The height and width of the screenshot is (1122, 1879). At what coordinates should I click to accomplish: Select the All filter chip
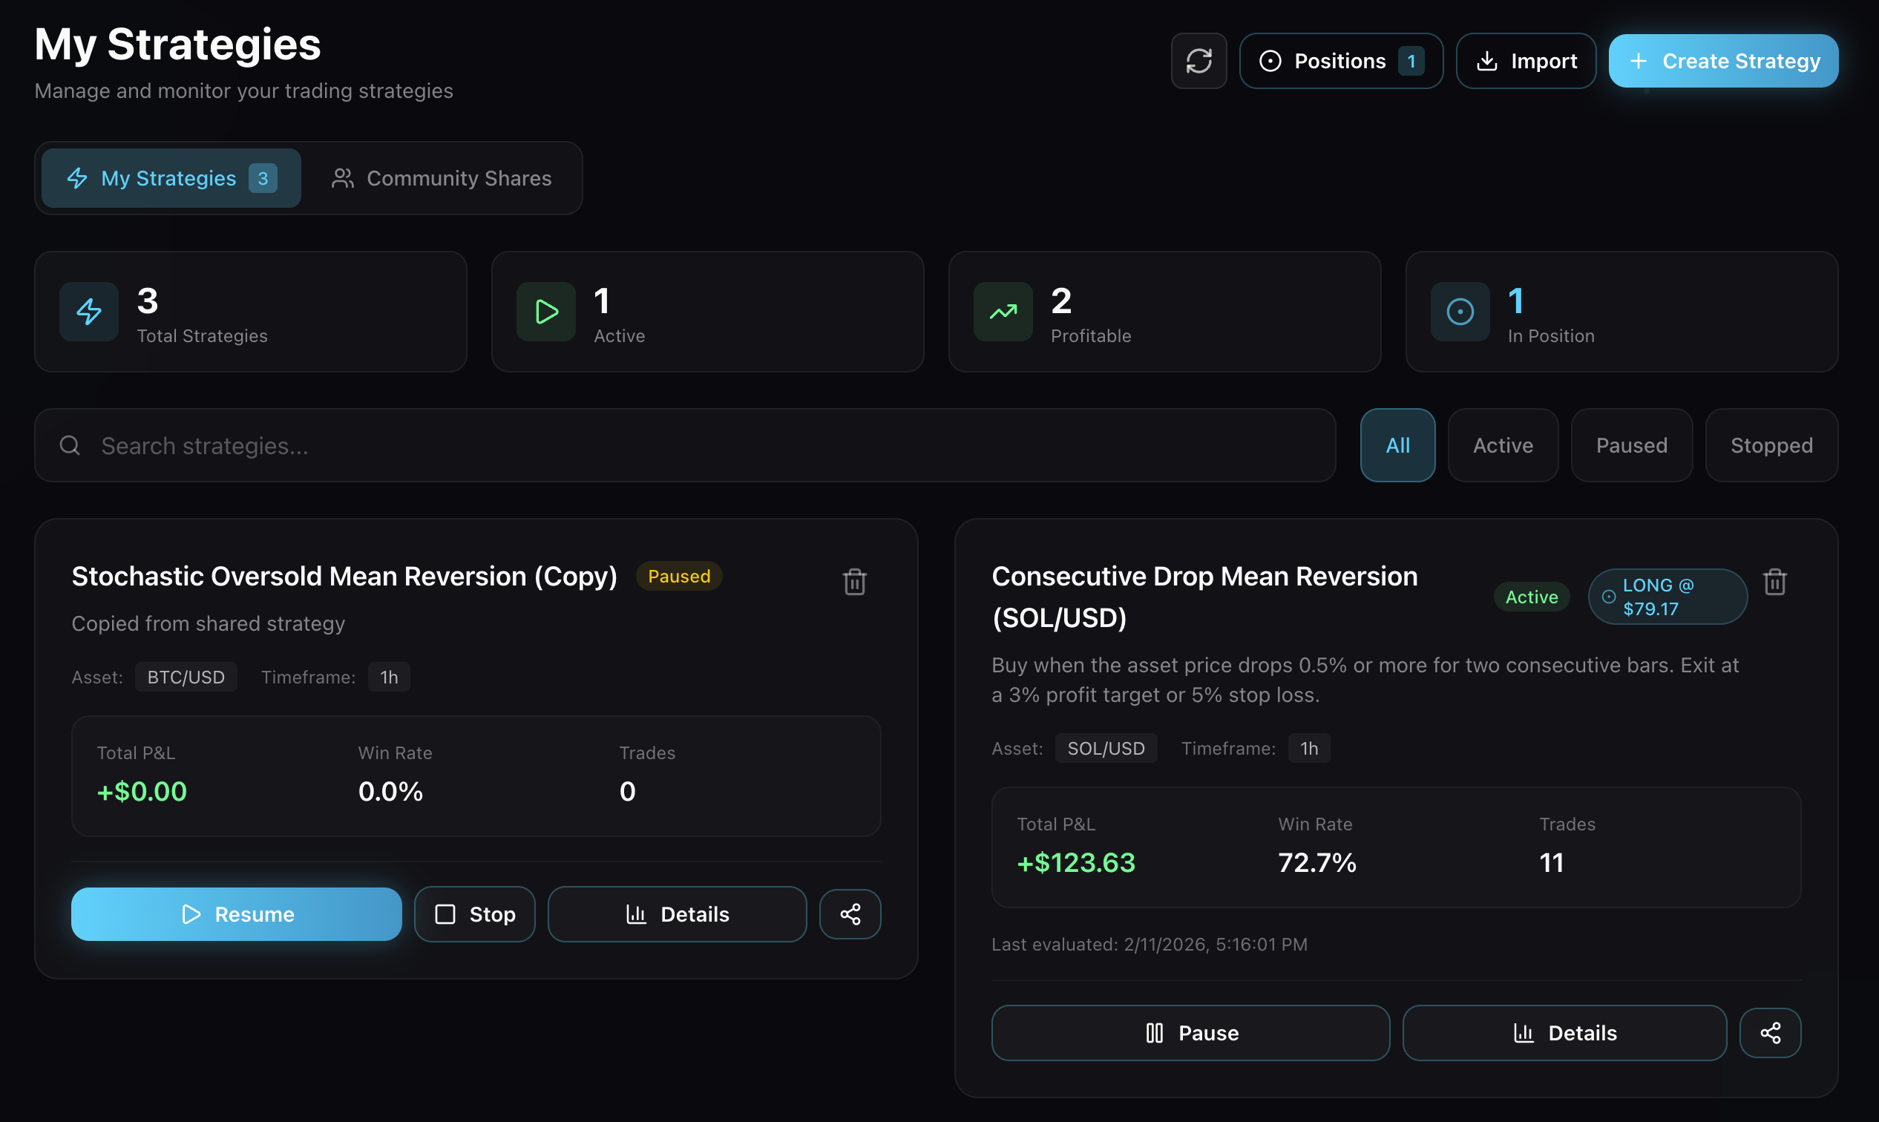(1397, 445)
